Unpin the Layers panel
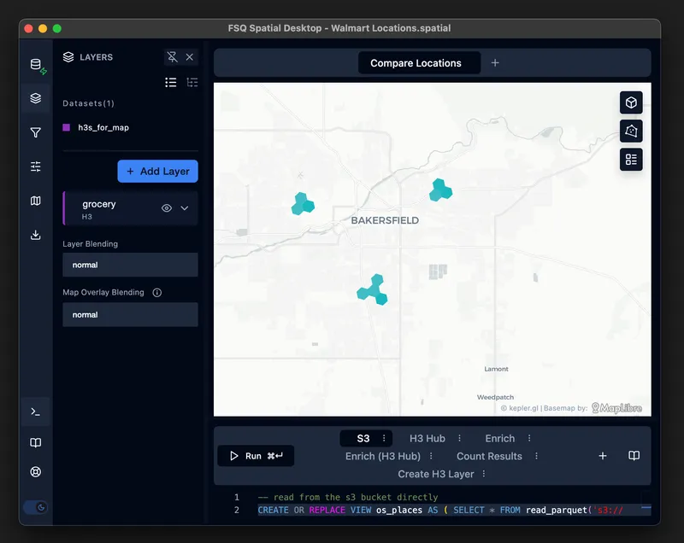 point(173,56)
